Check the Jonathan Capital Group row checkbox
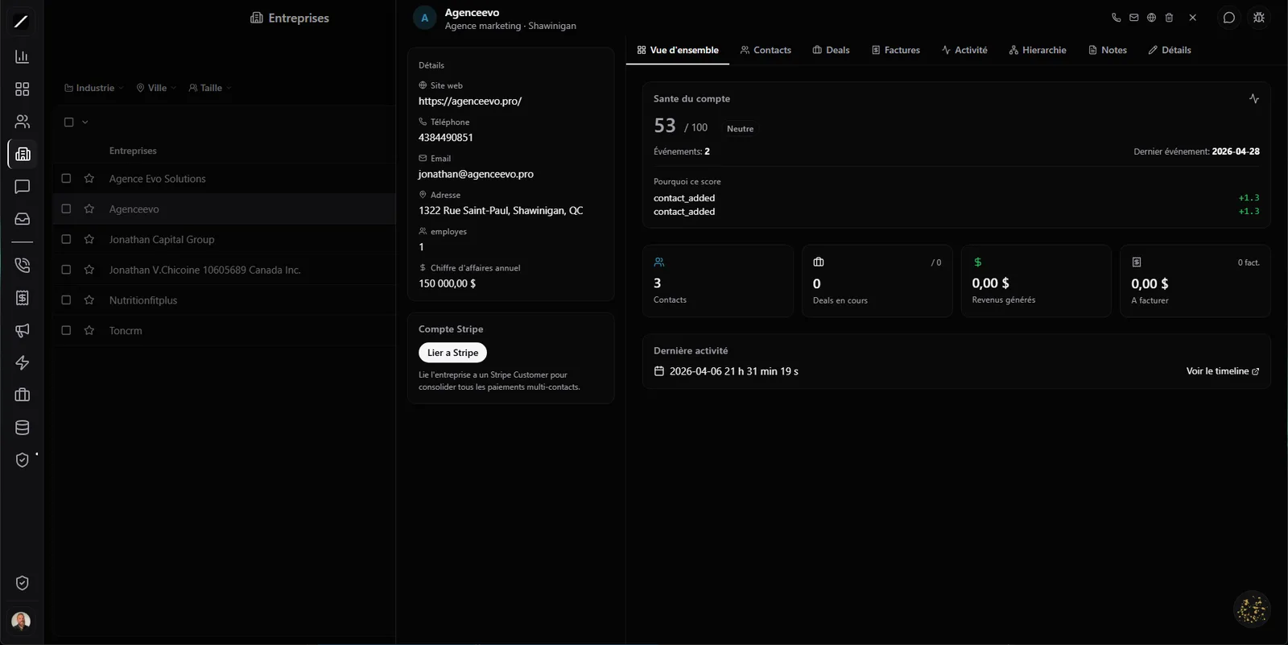 [x=66, y=239]
